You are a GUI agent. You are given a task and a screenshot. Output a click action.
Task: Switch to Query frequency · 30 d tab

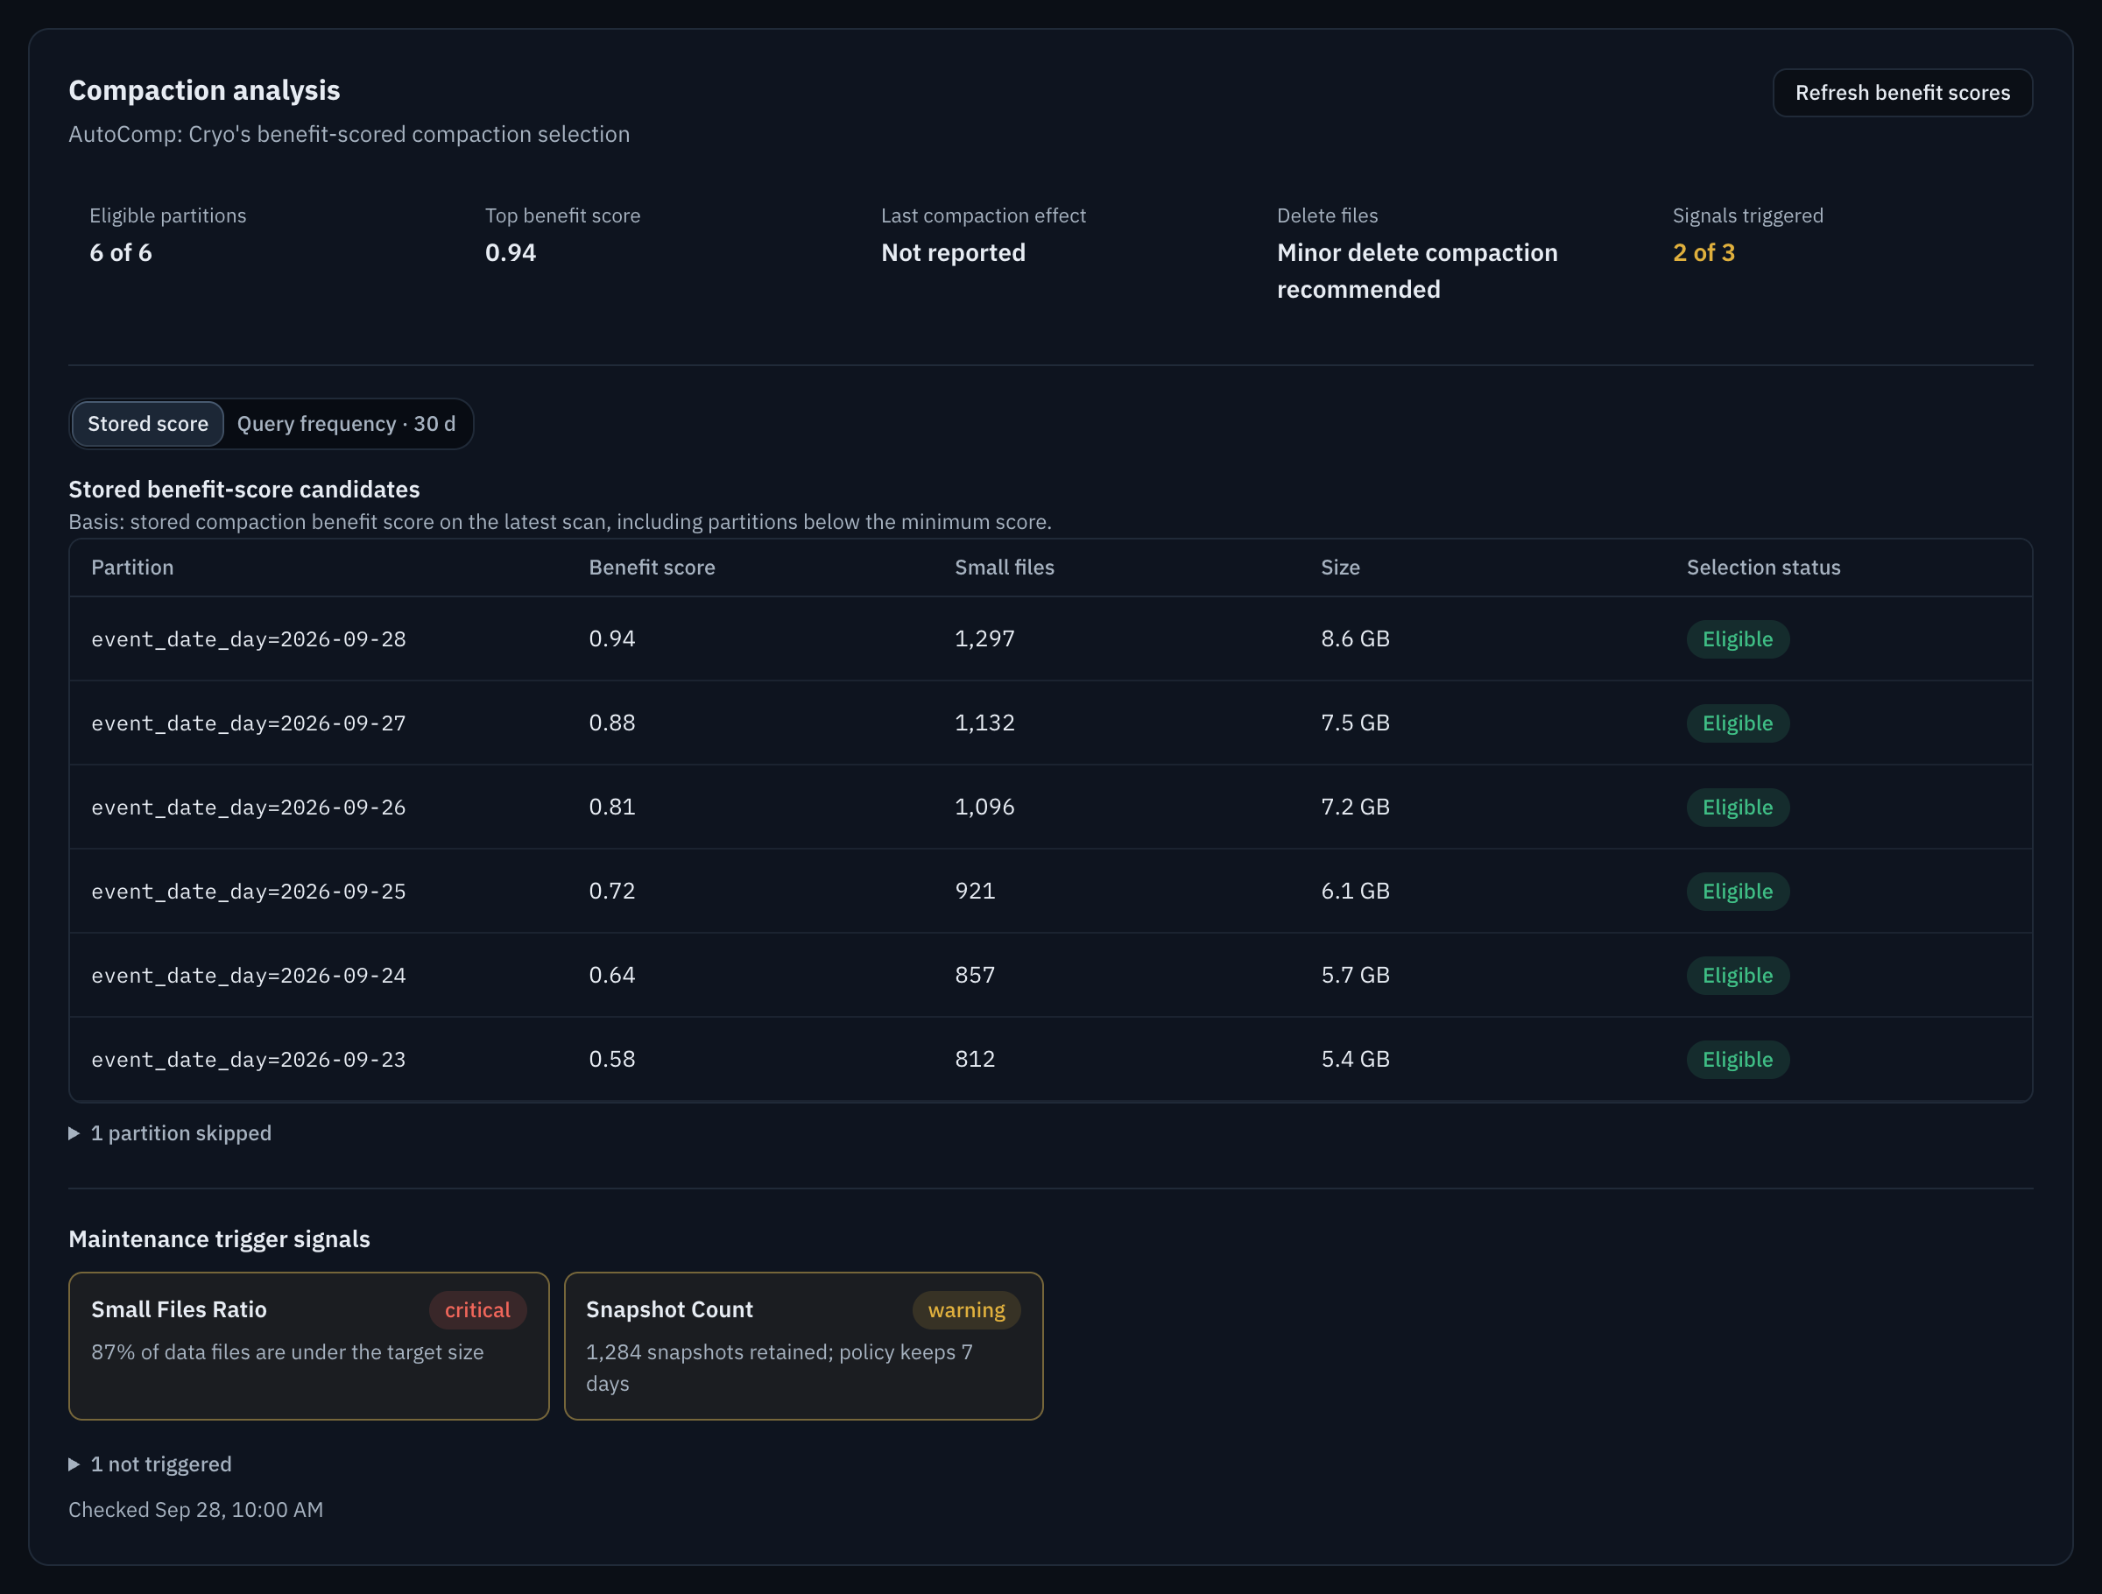click(x=346, y=424)
